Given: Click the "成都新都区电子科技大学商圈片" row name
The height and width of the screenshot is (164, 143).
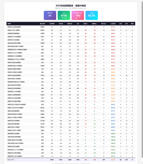Looking at the screenshot, I should coord(16,59).
